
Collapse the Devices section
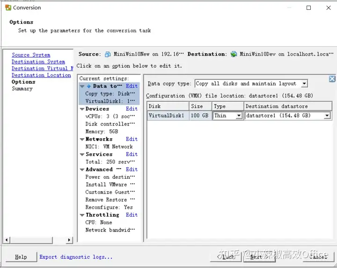coord(82,109)
